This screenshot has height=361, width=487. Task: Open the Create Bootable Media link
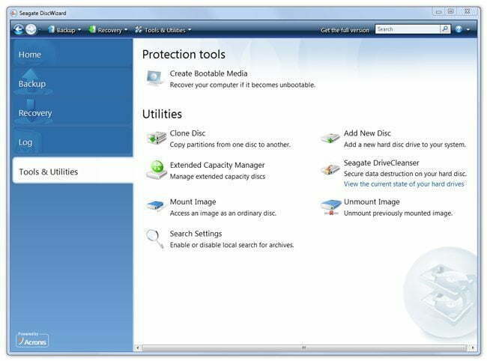[x=208, y=73]
